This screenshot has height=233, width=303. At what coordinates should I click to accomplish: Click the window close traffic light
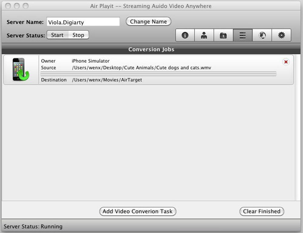(x=8, y=6)
